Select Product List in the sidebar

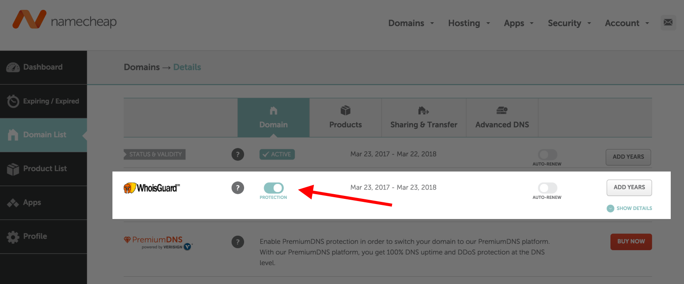tap(44, 169)
